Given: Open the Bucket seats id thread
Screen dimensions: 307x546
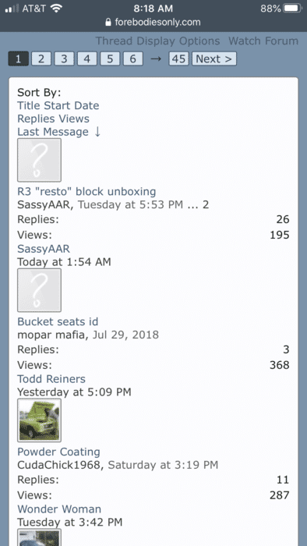Looking at the screenshot, I should (58, 321).
